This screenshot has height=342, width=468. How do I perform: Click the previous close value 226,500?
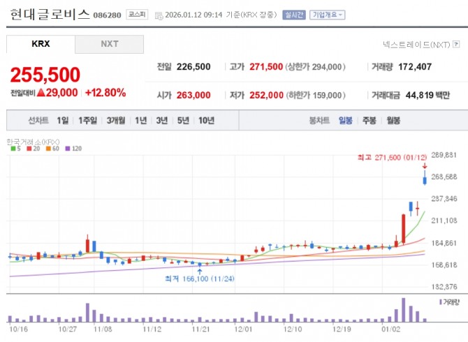click(x=193, y=67)
